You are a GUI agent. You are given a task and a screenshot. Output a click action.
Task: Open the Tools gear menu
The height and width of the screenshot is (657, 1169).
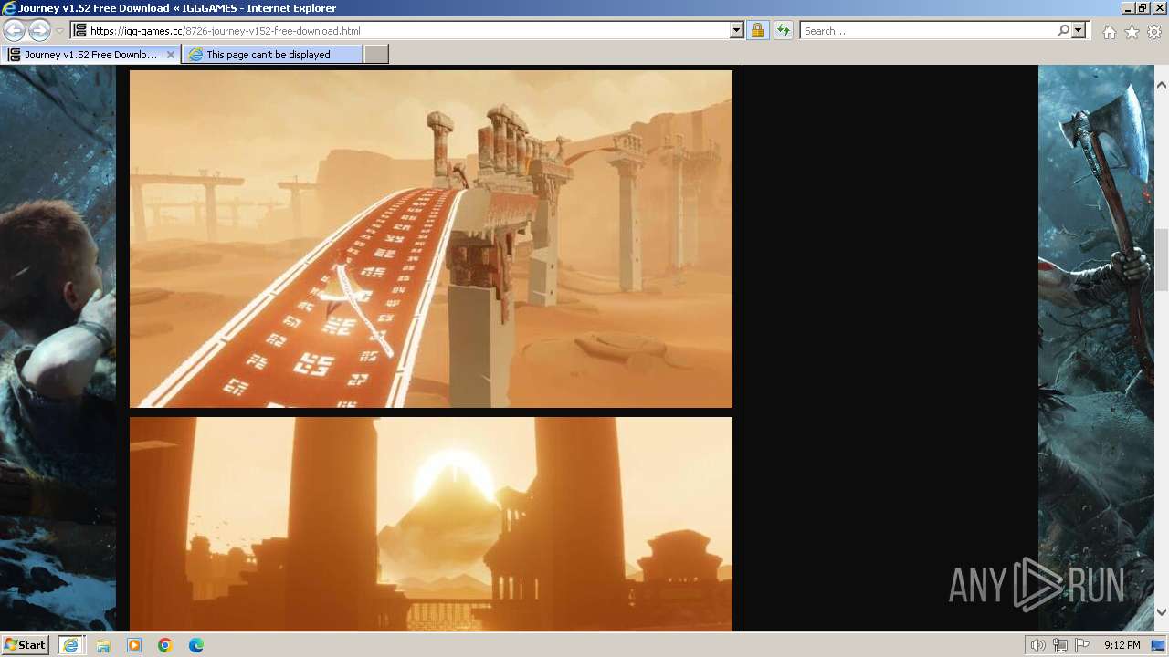[1154, 32]
